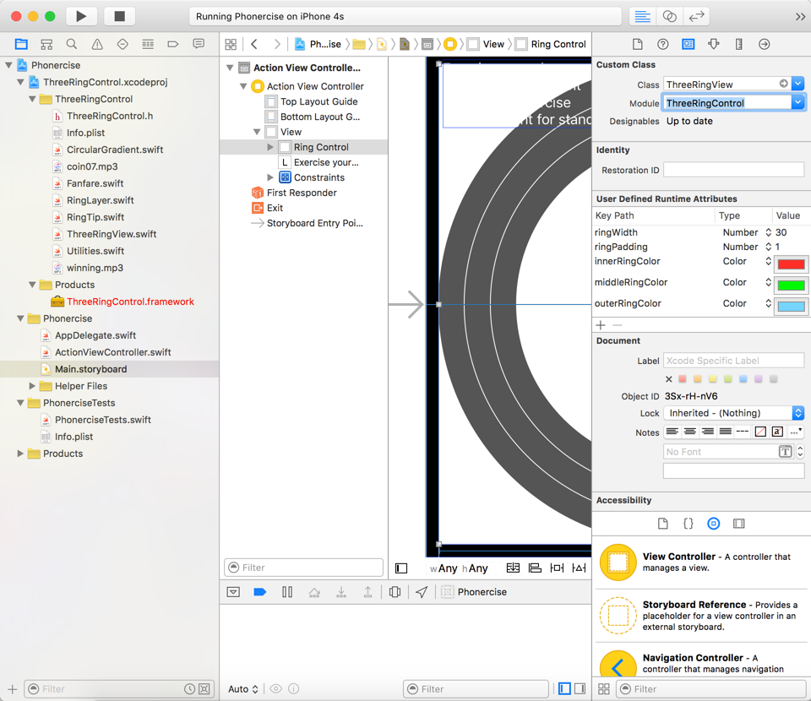This screenshot has height=701, width=811.
Task: Open the Report navigator tab
Action: click(x=199, y=44)
